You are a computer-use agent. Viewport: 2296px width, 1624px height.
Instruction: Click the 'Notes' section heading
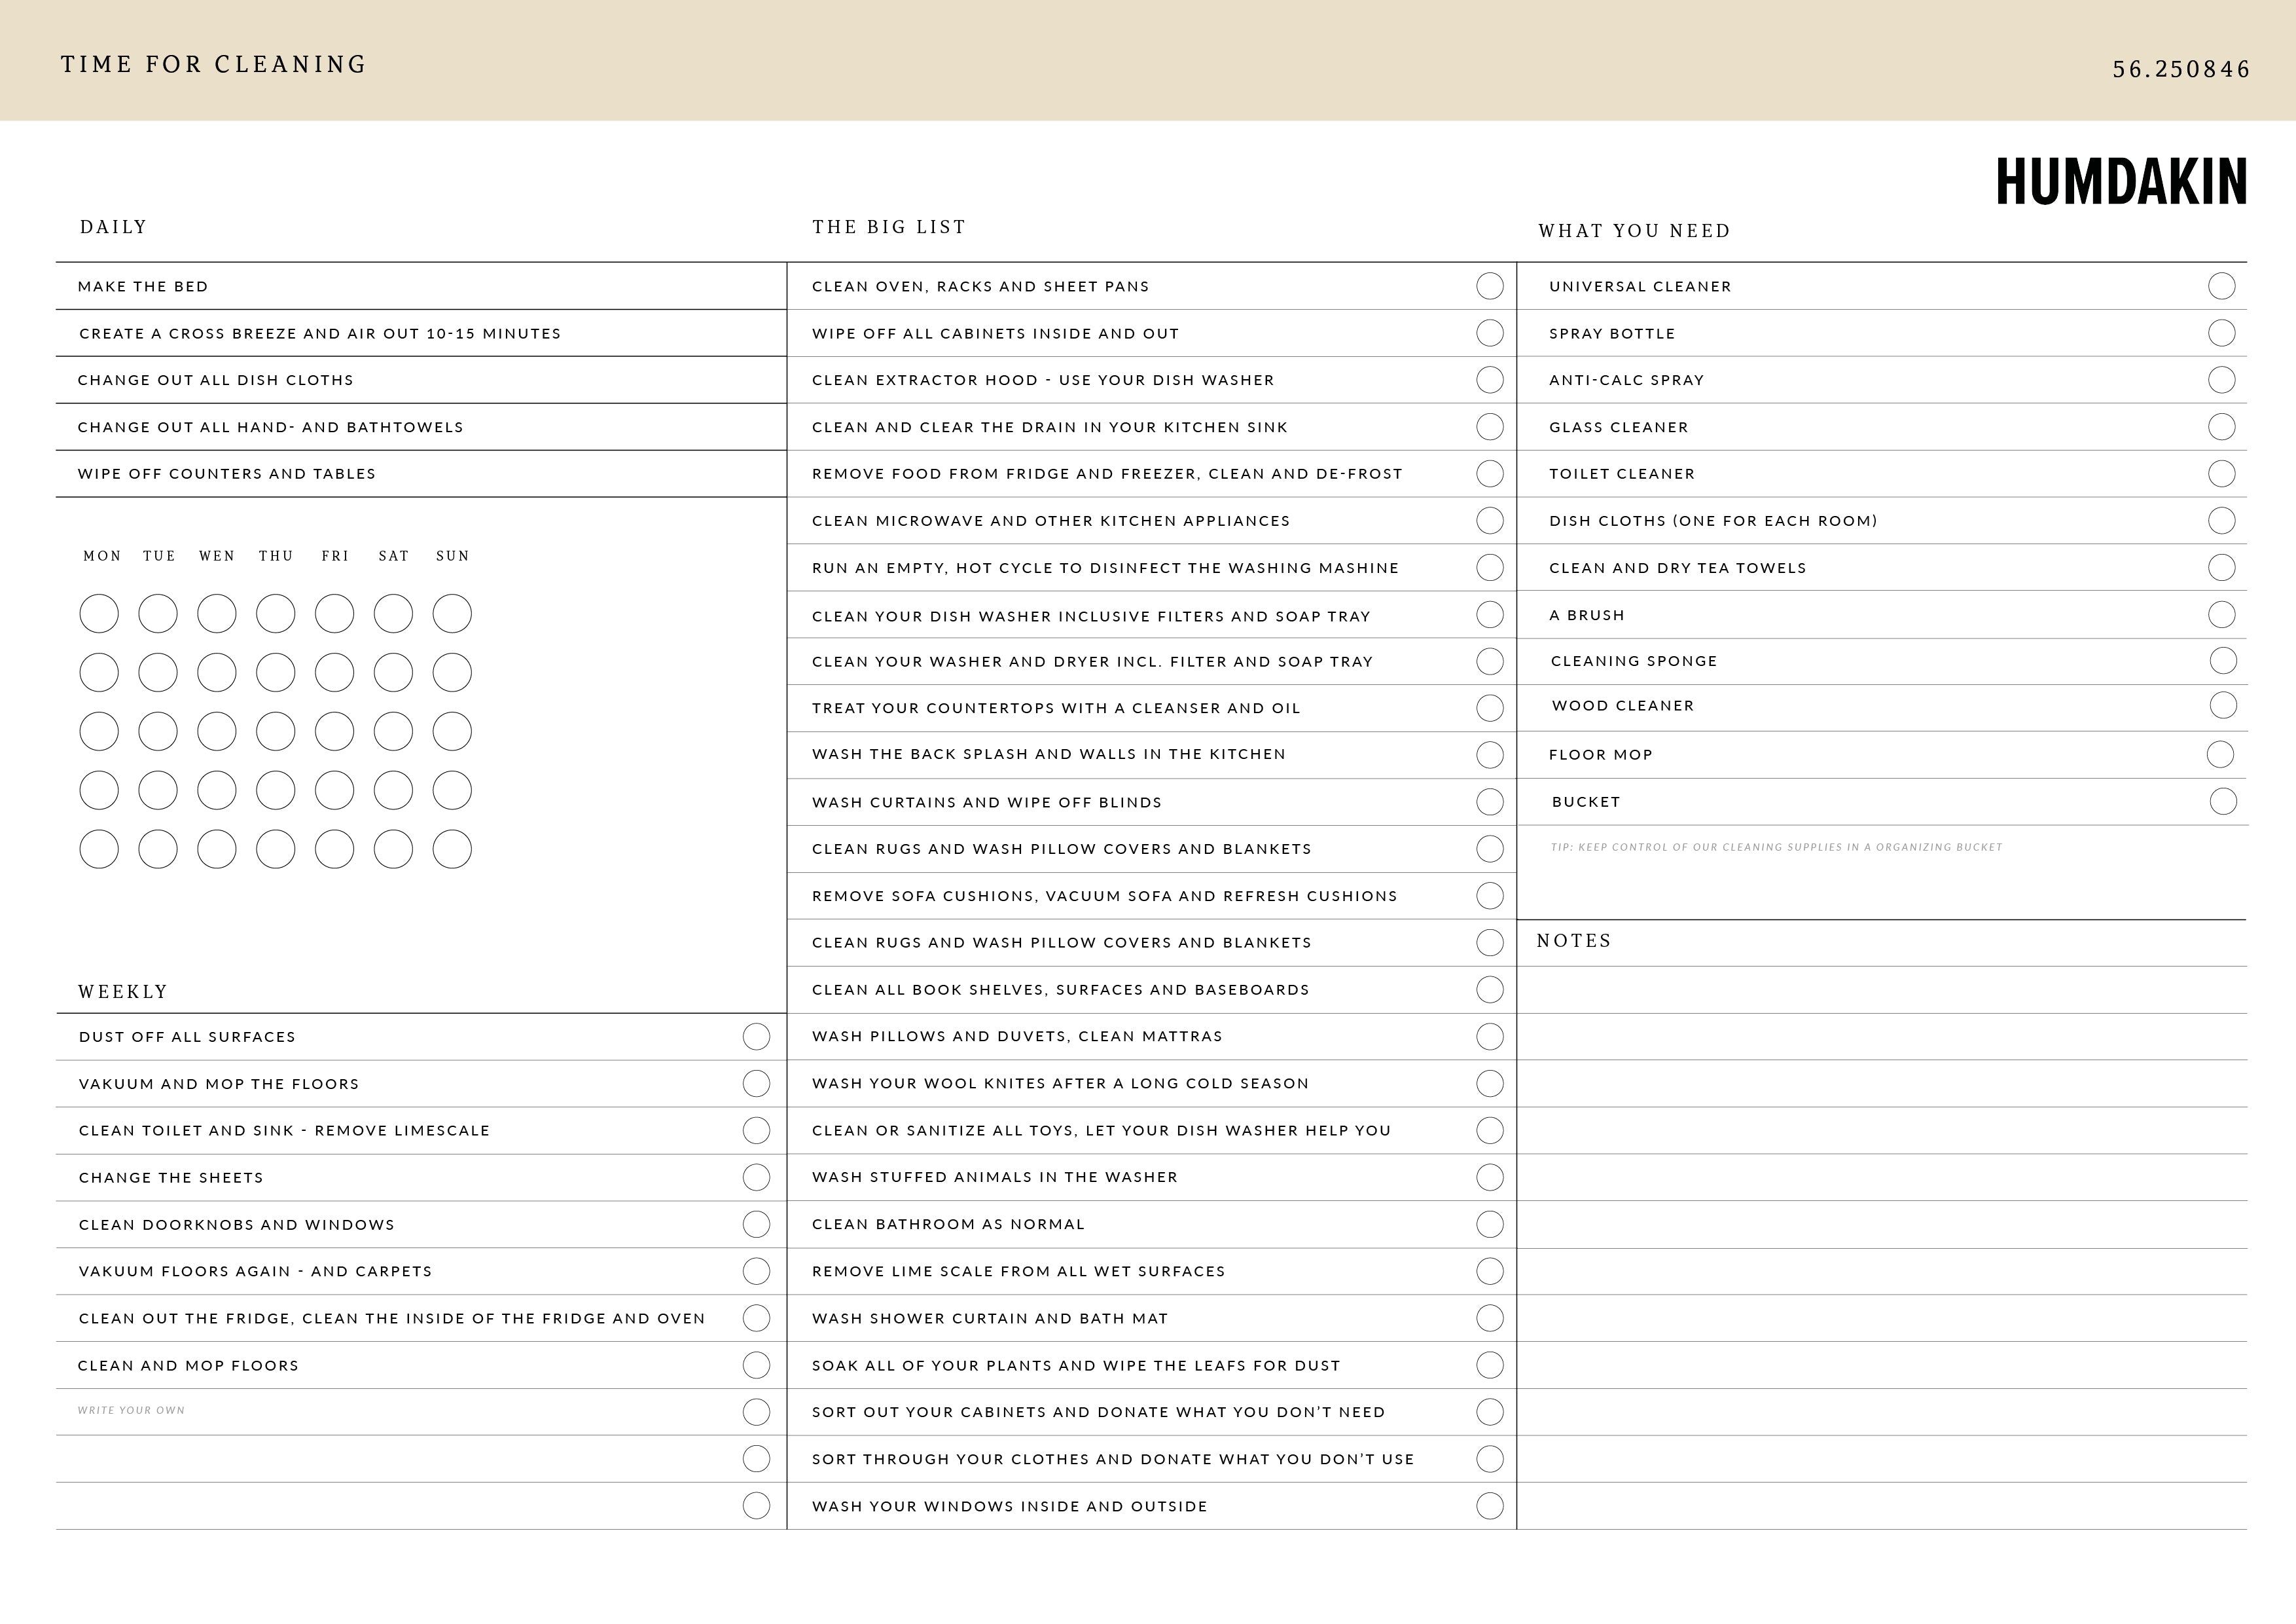[1573, 940]
